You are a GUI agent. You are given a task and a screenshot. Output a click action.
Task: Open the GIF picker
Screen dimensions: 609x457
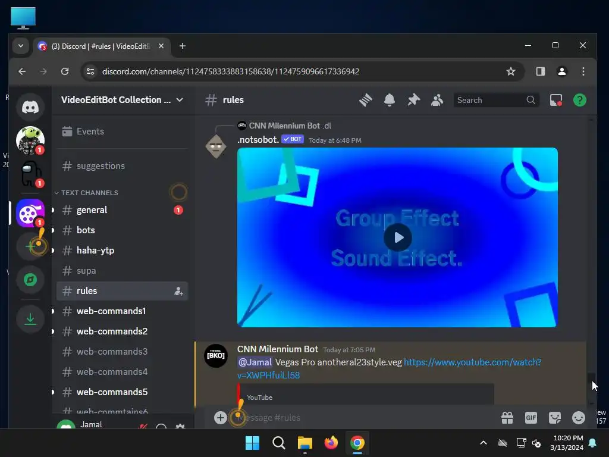531,418
